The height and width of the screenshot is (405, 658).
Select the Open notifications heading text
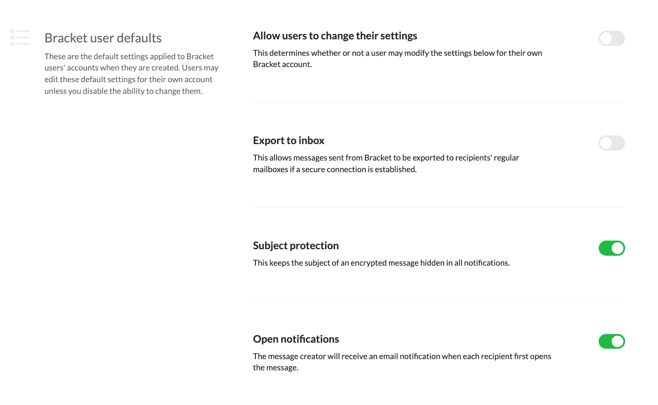[296, 339]
